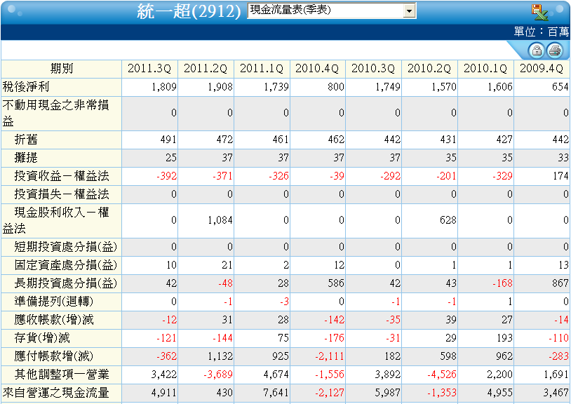Image resolution: width=571 pixels, height=404 pixels.
Task: Click the 統一超(2912) title
Action: (189, 12)
